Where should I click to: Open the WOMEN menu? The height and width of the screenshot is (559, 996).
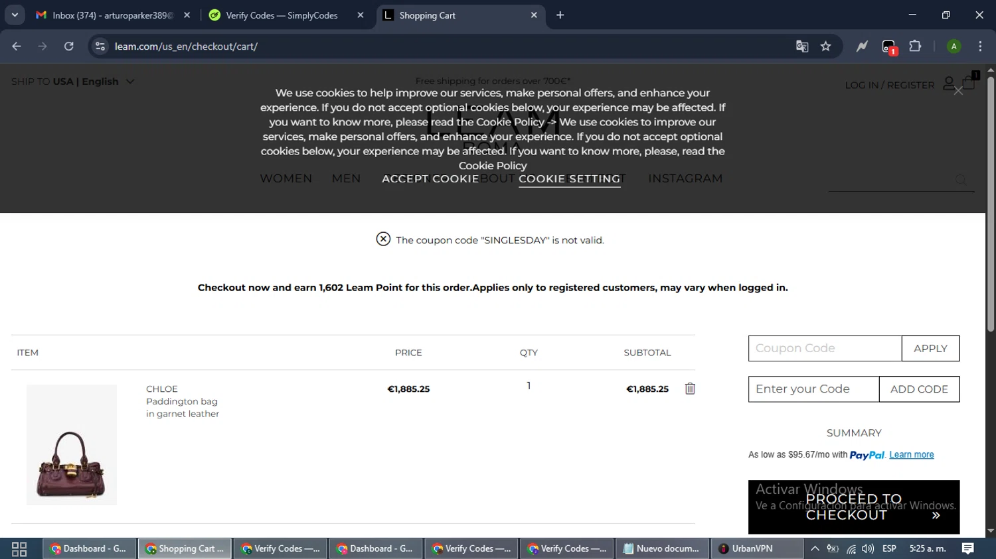coord(286,179)
